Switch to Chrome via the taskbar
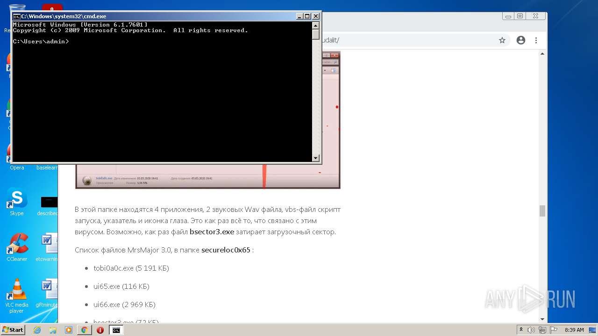The width and height of the screenshot is (598, 336). [84, 330]
